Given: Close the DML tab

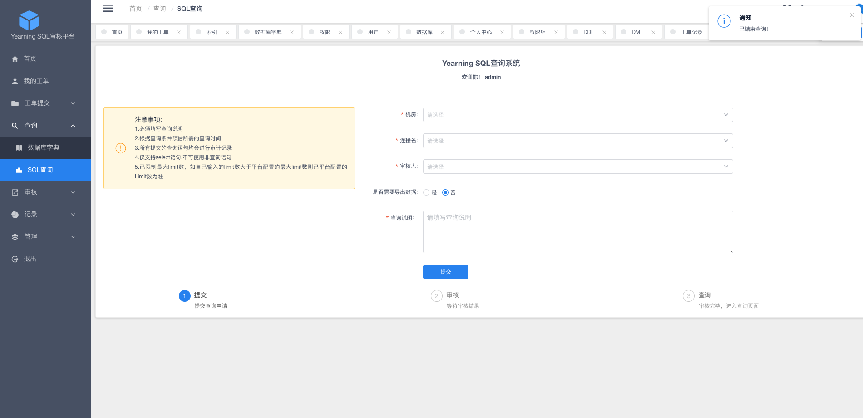Looking at the screenshot, I should click(653, 32).
